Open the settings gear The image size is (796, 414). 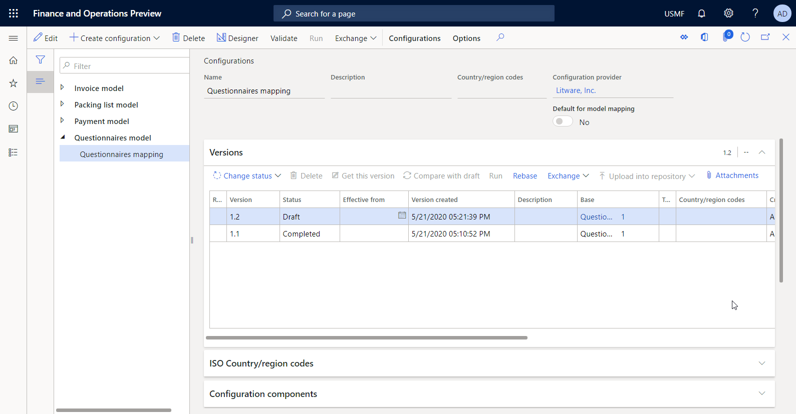728,13
